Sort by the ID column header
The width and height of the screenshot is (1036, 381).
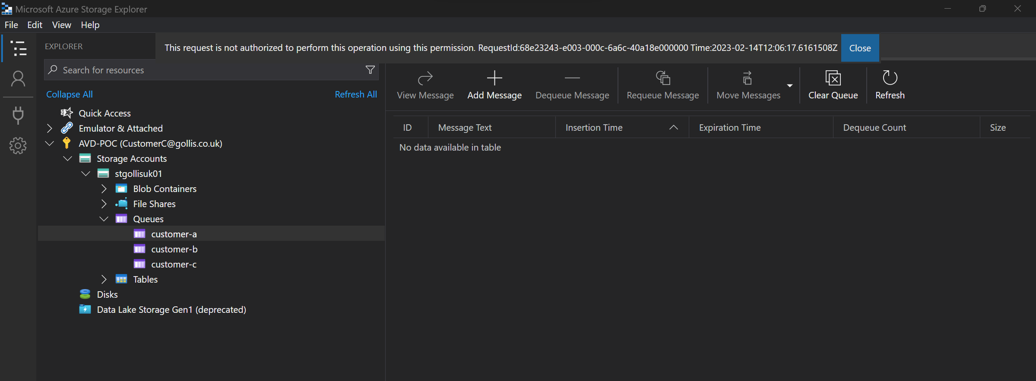tap(410, 127)
